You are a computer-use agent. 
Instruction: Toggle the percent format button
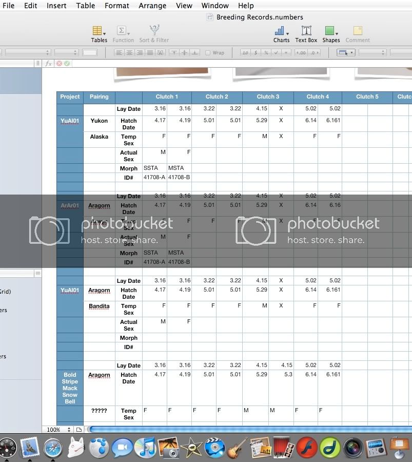click(x=266, y=52)
